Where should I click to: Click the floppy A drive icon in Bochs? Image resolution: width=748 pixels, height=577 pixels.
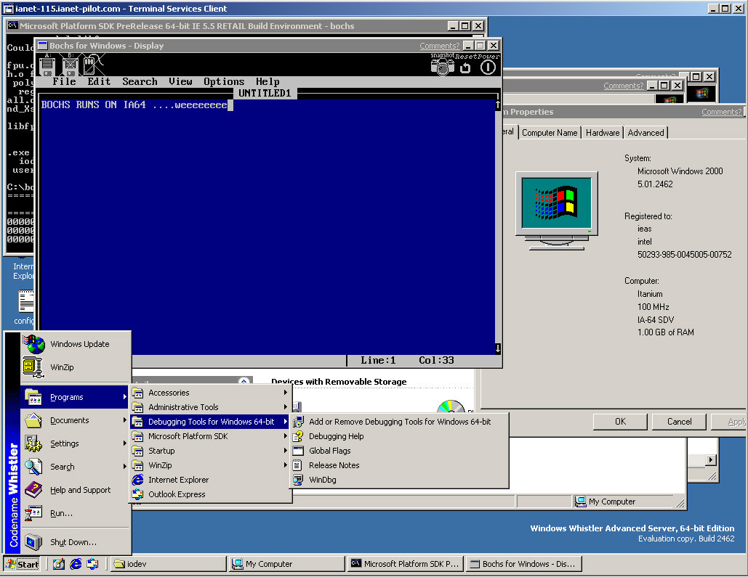(47, 65)
